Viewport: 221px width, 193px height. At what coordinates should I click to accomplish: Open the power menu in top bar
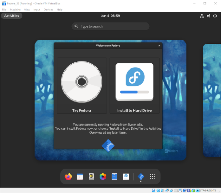tap(215, 16)
